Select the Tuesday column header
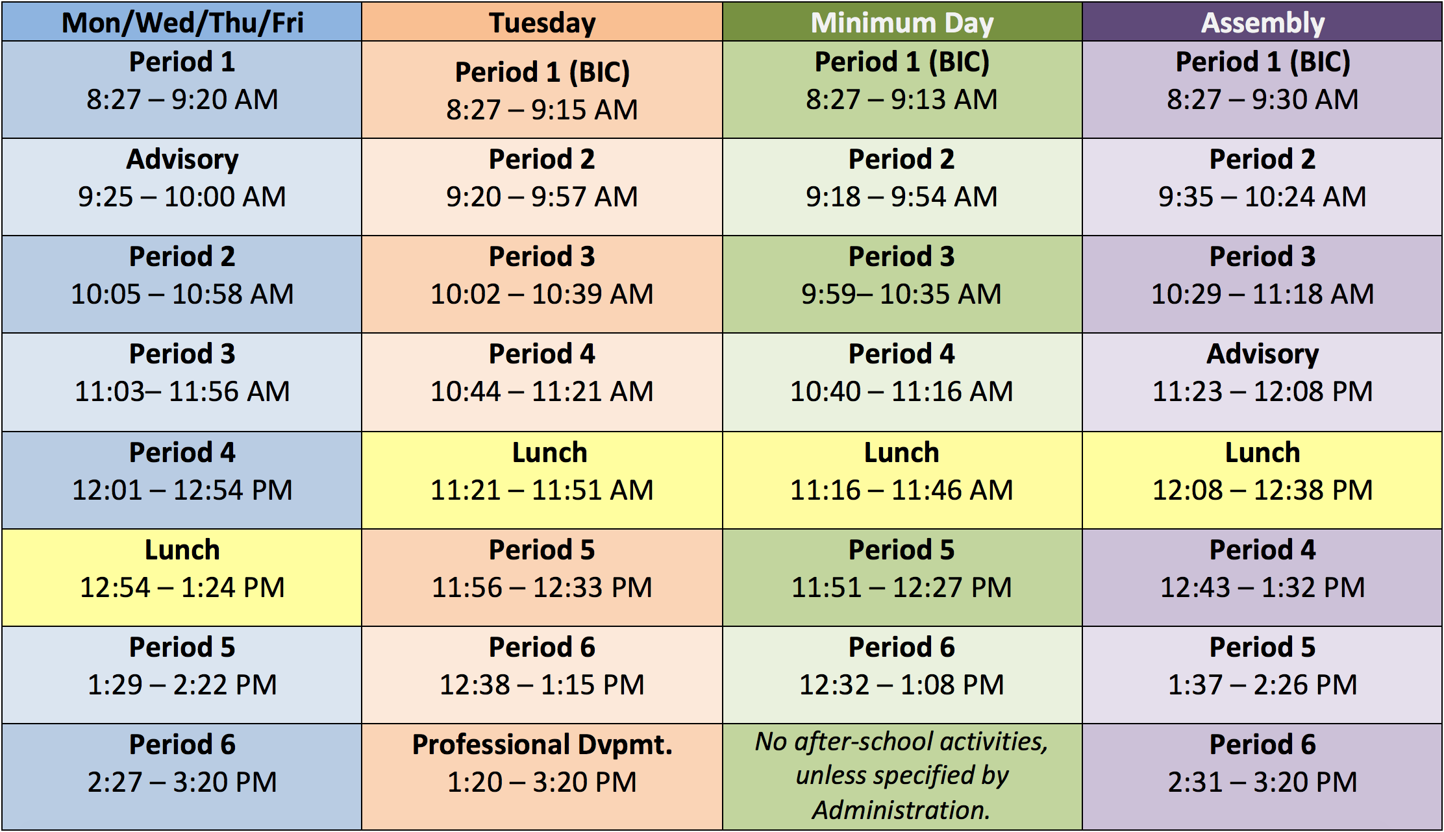 [x=542, y=22]
